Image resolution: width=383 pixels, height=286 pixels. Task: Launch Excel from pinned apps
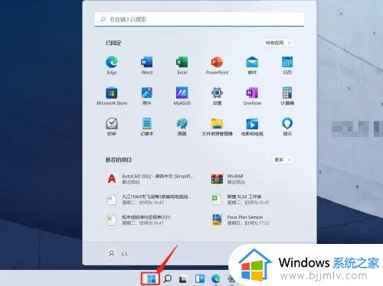(x=182, y=65)
